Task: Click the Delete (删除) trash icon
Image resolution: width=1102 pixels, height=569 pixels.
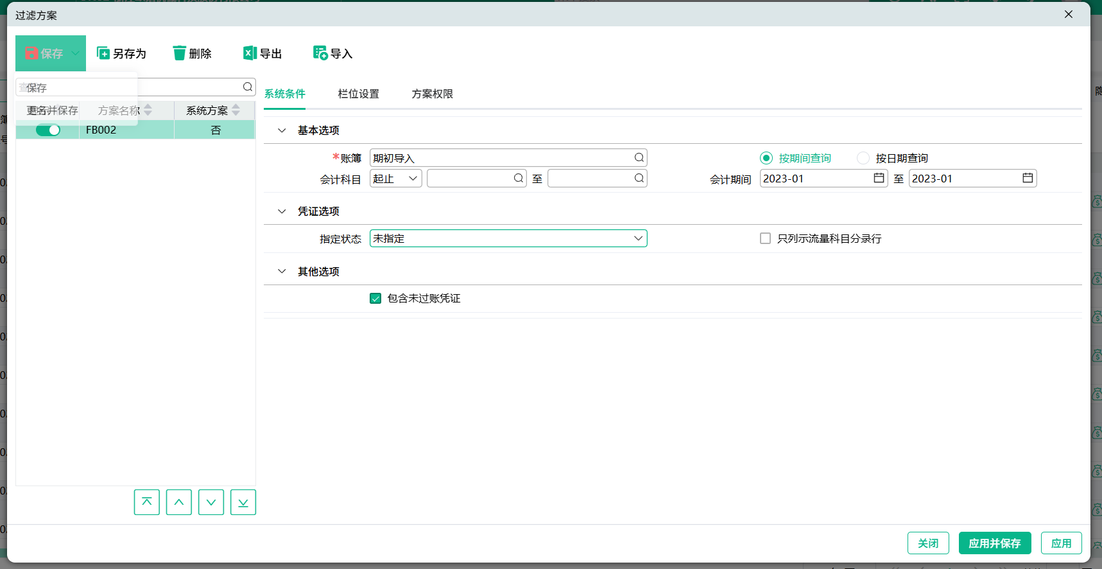Action: click(x=180, y=53)
